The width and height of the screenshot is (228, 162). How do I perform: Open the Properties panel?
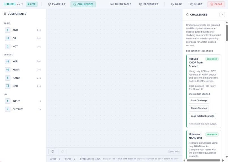pos(149,4)
